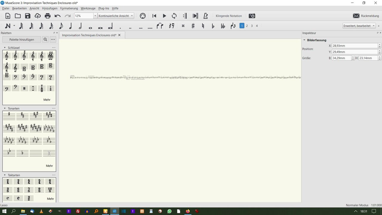The width and height of the screenshot is (382, 215).
Task: Open the Hinzufügen menu
Action: 50,8
